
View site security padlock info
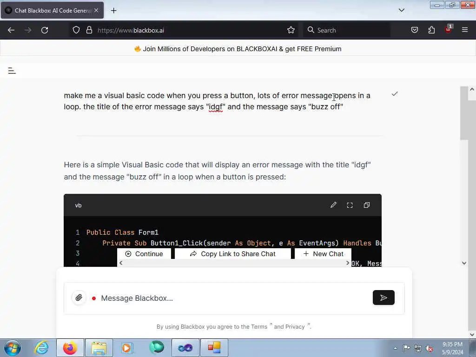click(89, 30)
